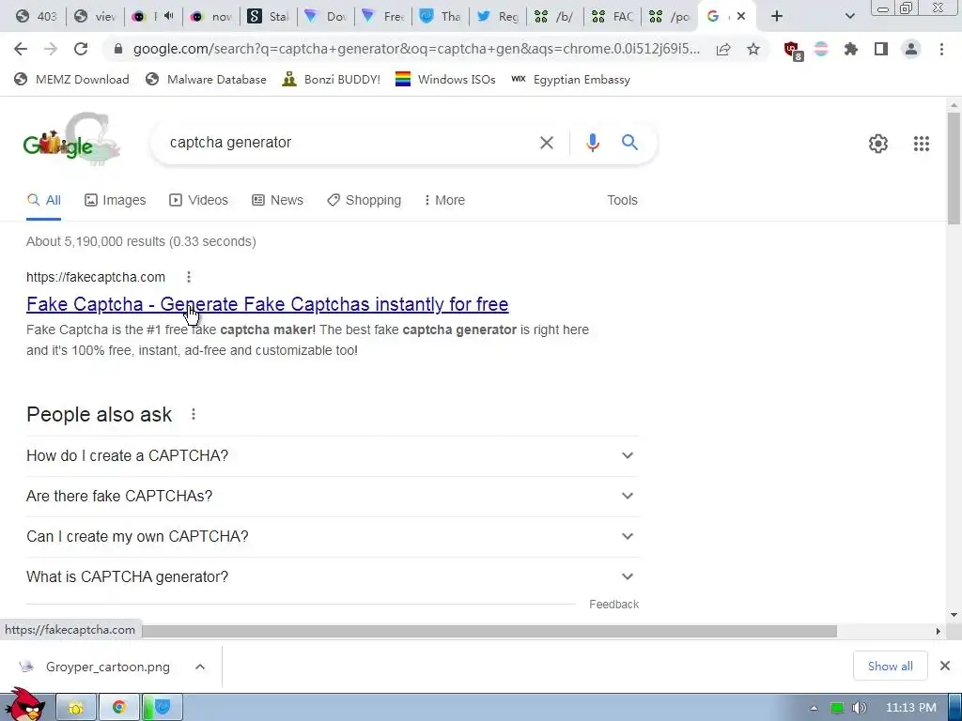962x721 pixels.
Task: Open the tab search dropdown arrow
Action: pos(849,17)
